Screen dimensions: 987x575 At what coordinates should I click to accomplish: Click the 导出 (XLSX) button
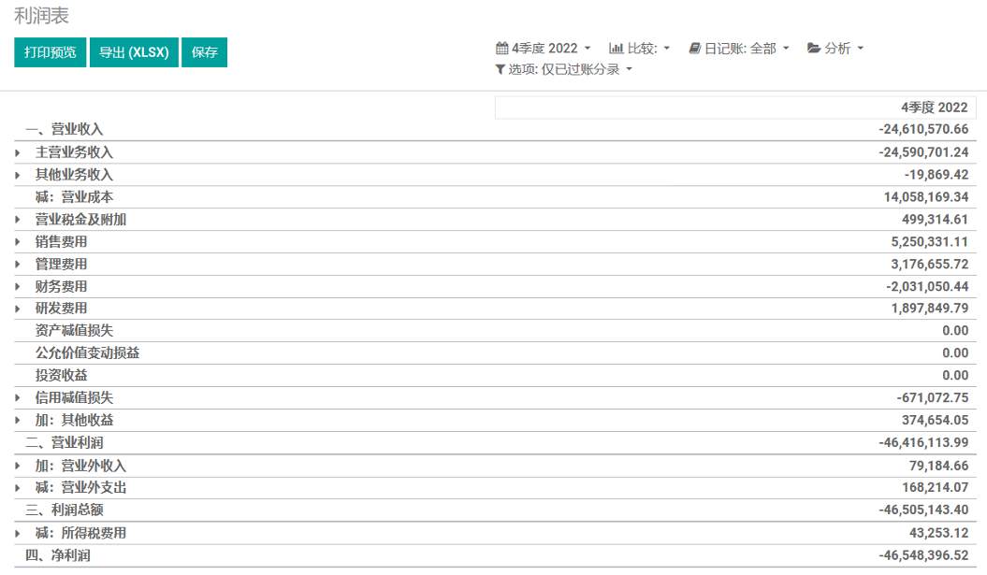pos(134,52)
